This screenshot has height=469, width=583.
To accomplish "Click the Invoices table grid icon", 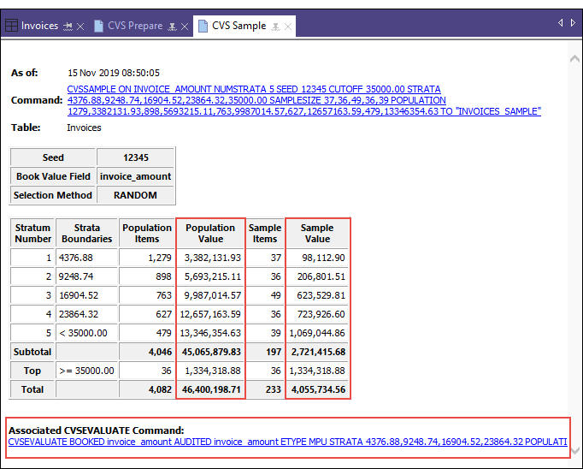I will pos(12,26).
